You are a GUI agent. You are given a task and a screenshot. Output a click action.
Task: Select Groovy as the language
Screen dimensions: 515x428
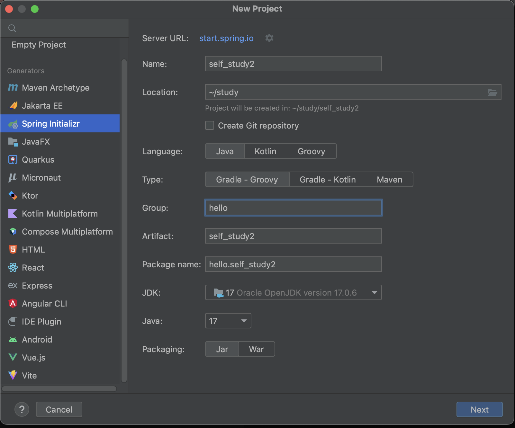311,151
